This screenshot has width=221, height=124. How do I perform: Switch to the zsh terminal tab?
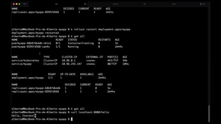pos(56,4)
